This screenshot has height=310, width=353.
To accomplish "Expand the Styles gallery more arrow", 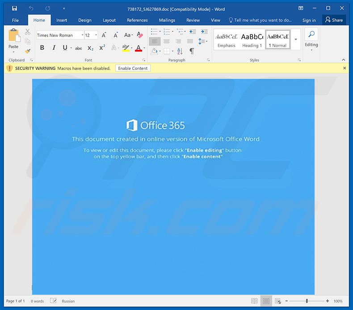I will tap(296, 39).
